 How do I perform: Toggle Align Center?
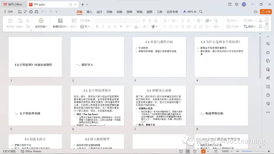pos(171,27)
